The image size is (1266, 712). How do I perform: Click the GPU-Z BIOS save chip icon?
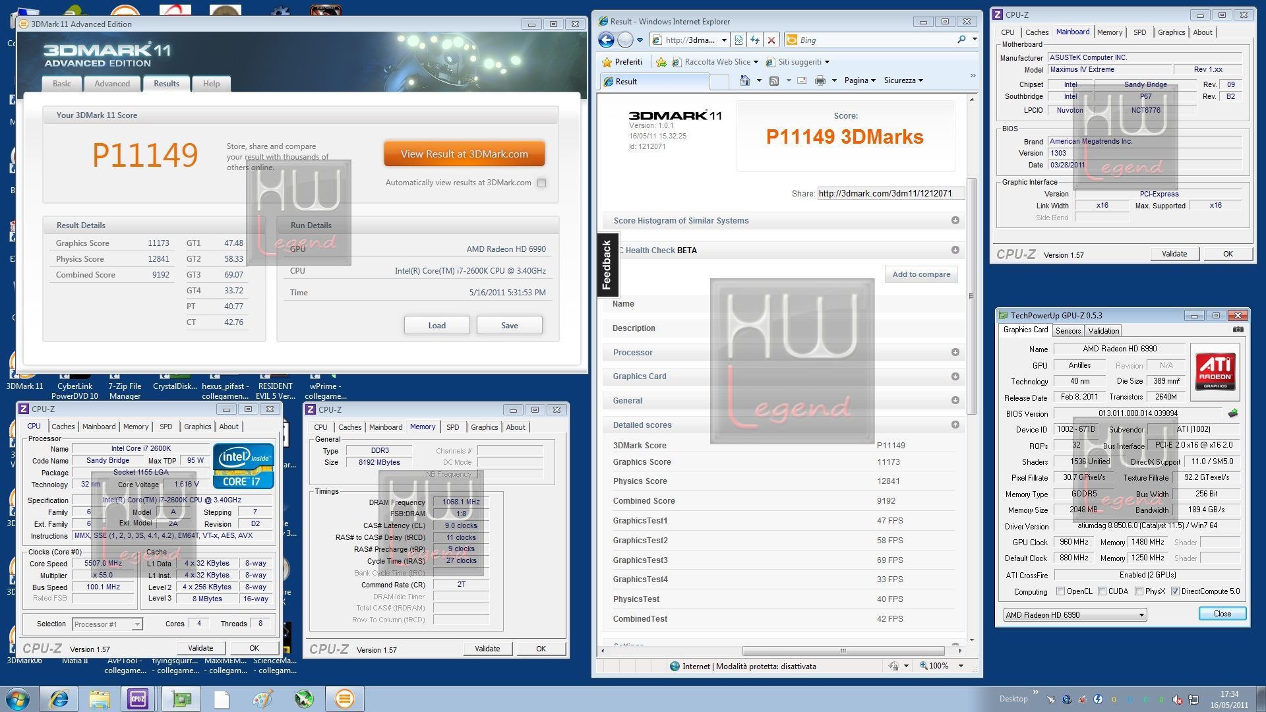pyautogui.click(x=1233, y=413)
